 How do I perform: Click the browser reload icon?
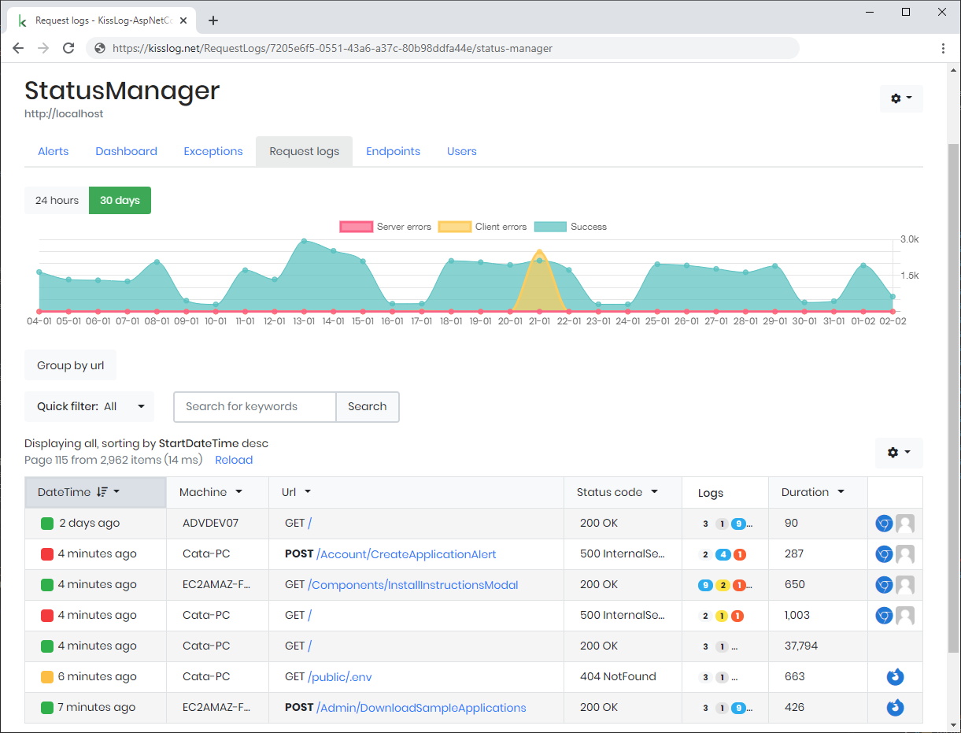click(x=68, y=48)
